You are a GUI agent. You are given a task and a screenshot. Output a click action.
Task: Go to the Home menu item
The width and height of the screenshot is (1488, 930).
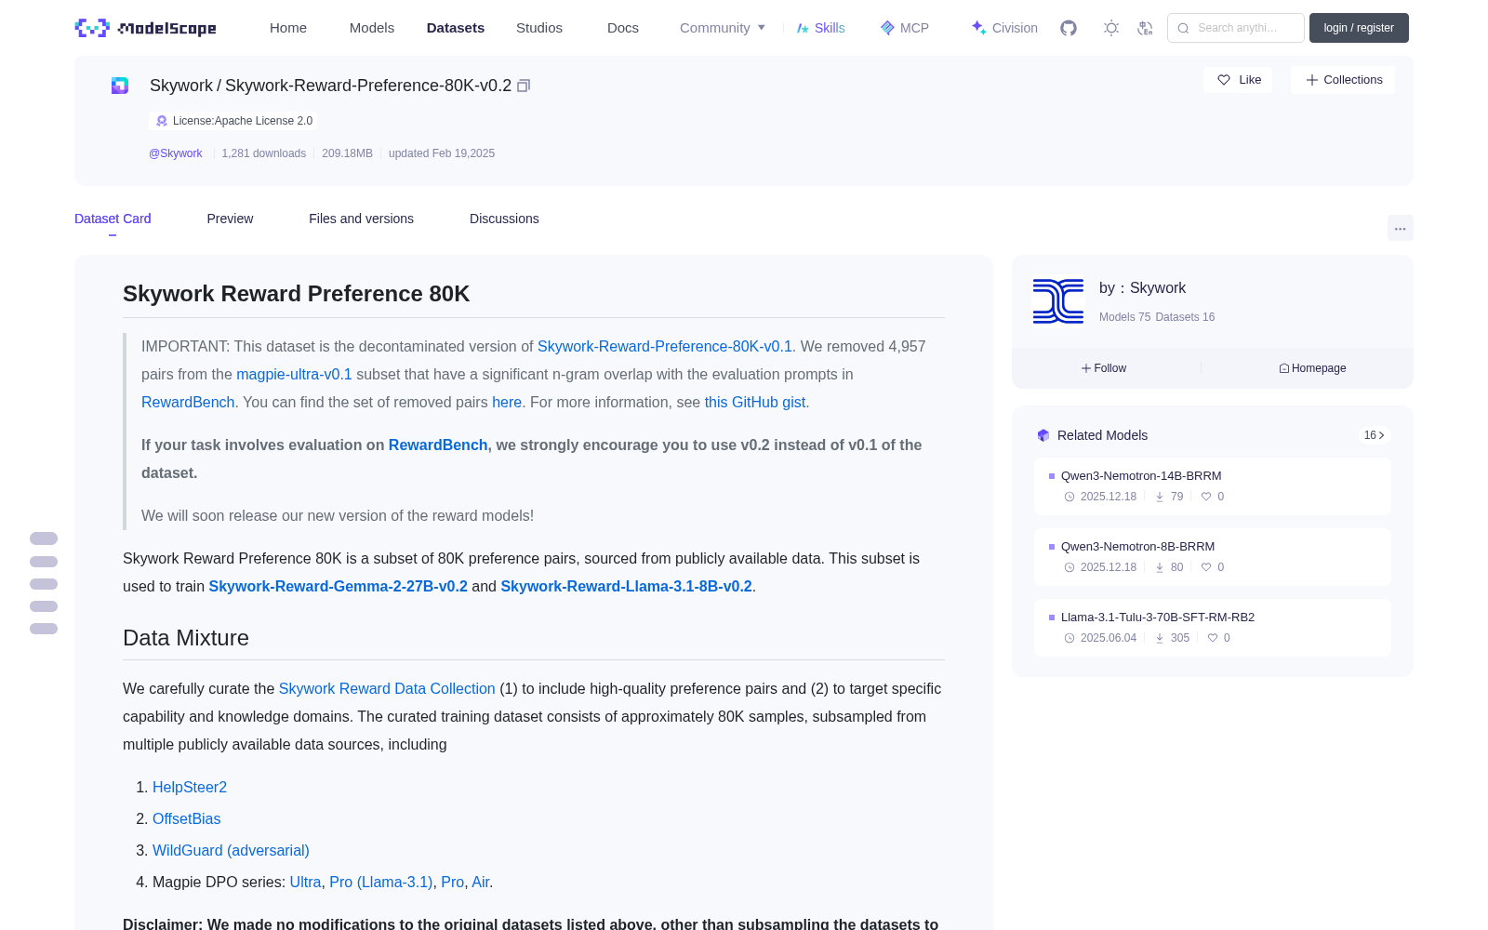[x=288, y=28]
